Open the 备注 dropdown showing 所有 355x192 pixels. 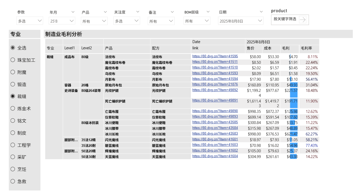click(161, 21)
